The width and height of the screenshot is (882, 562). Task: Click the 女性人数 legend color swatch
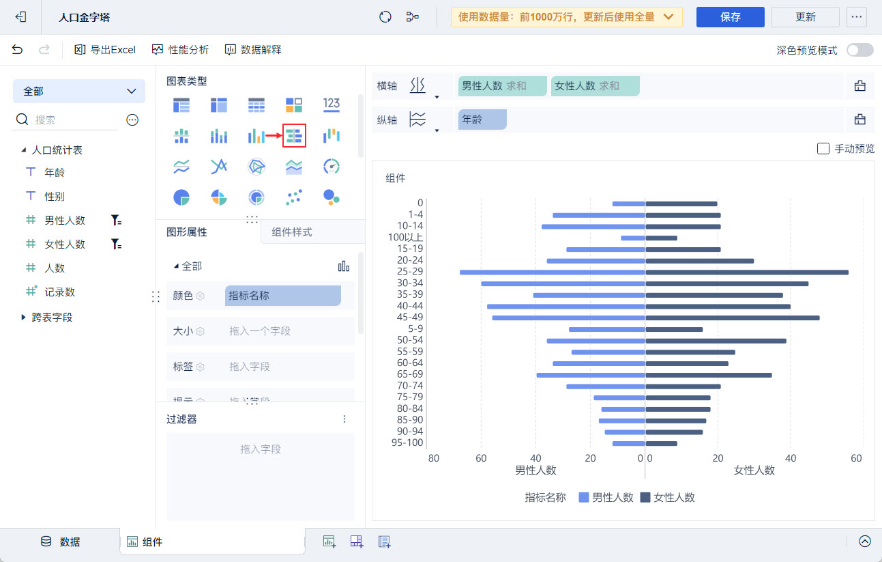(x=645, y=498)
